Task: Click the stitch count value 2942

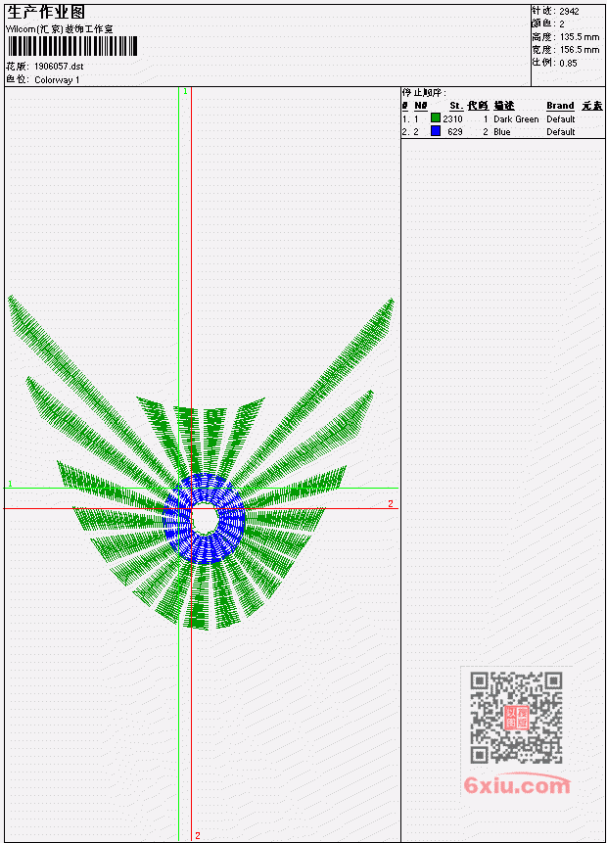Action: tap(569, 12)
